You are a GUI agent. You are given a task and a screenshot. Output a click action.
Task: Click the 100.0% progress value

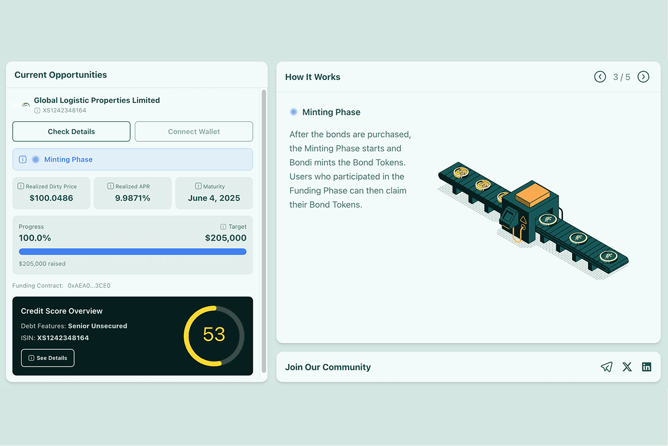[35, 238]
